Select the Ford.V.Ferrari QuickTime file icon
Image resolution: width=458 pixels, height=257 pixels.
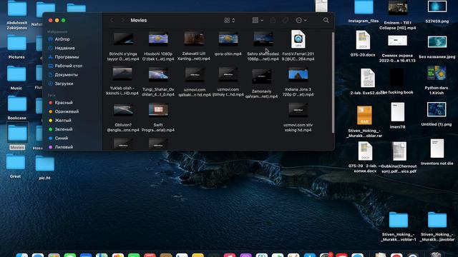[298, 39]
